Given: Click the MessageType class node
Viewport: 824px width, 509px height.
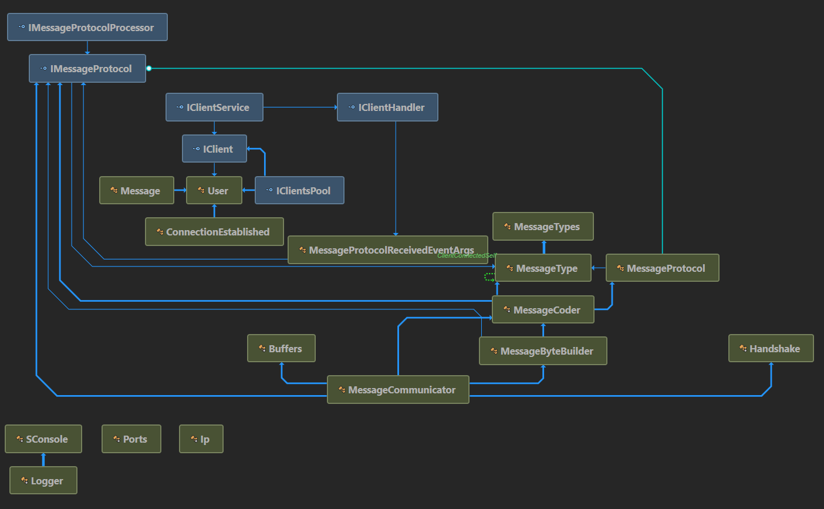Looking at the screenshot, I should (543, 268).
